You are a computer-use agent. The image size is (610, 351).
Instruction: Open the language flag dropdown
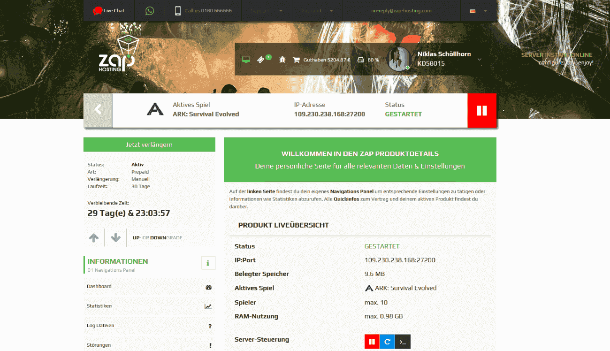479,11
